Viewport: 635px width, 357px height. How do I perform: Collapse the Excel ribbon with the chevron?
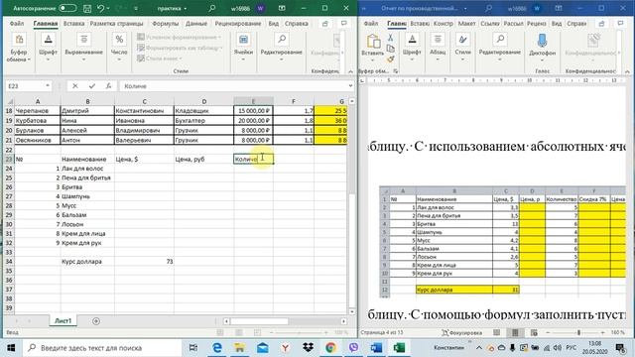(x=350, y=71)
